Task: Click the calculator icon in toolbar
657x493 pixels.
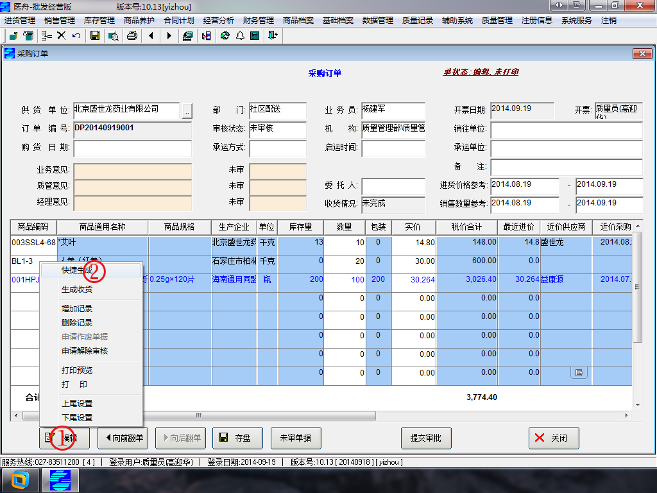Action: click(x=255, y=36)
